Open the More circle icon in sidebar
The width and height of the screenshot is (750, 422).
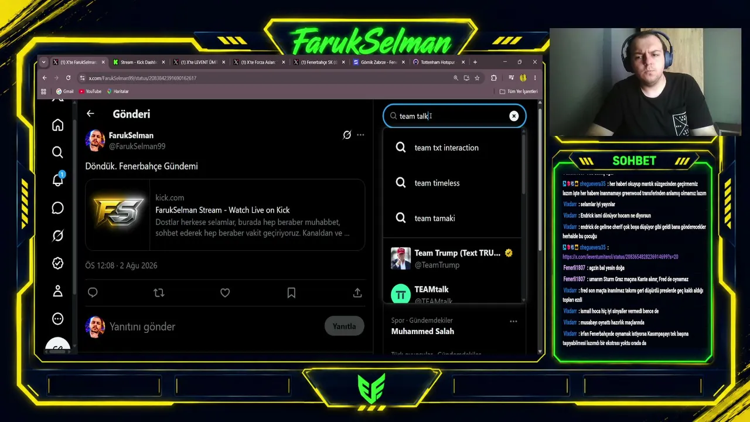(x=57, y=319)
